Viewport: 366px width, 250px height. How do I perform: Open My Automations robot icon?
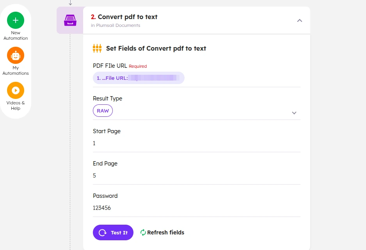point(16,55)
